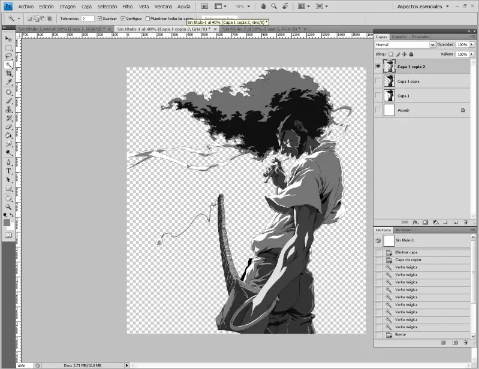Swap foreground and background colors

tap(12, 215)
